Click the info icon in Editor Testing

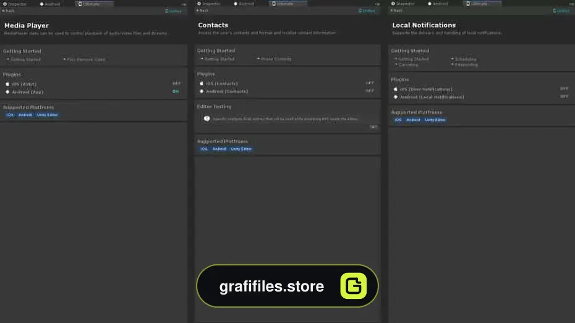click(207, 119)
